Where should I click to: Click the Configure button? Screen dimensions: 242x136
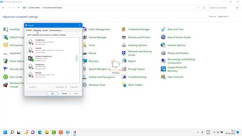pos(33,87)
